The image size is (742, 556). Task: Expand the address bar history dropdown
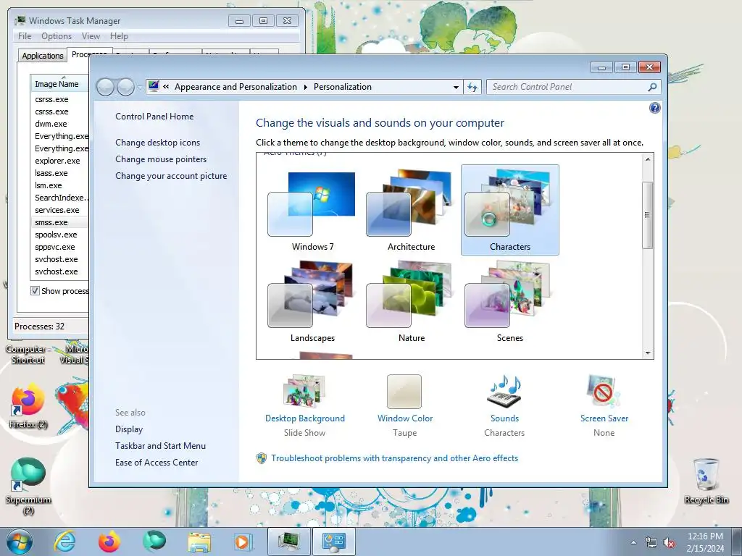tap(456, 87)
